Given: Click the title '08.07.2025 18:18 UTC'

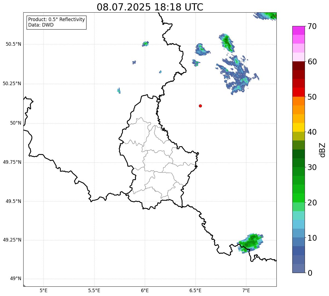Looking at the screenshot, I should pos(150,7).
